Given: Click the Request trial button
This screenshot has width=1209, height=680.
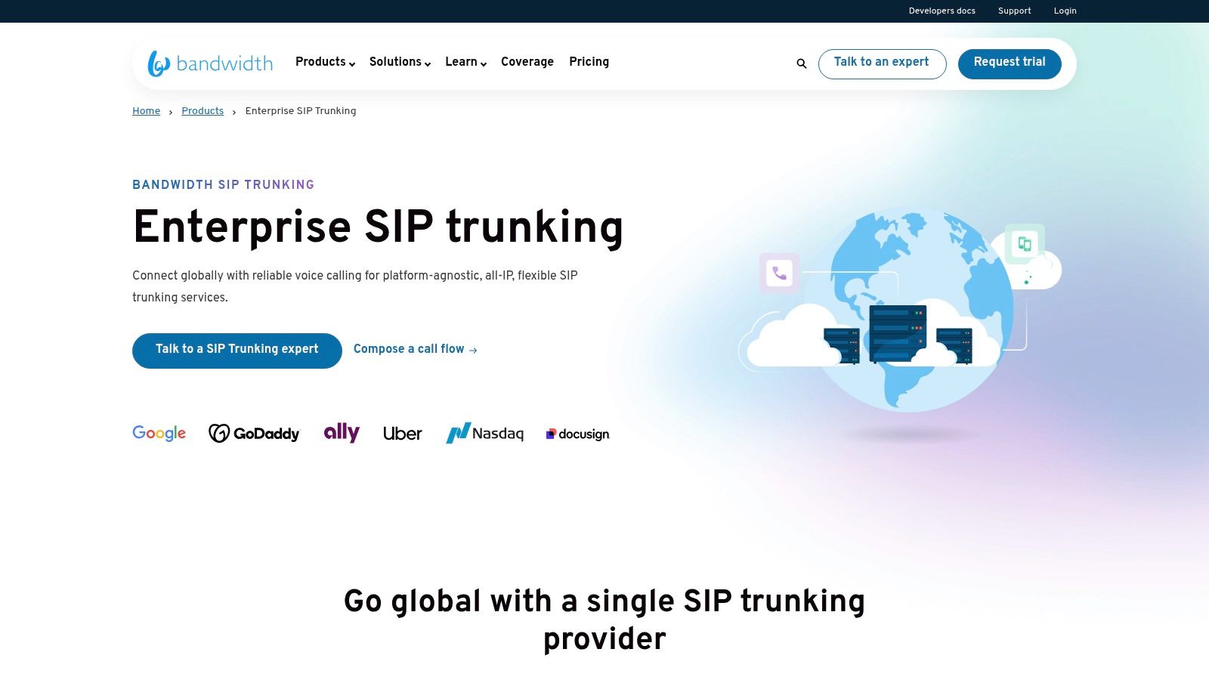Looking at the screenshot, I should coord(1010,63).
